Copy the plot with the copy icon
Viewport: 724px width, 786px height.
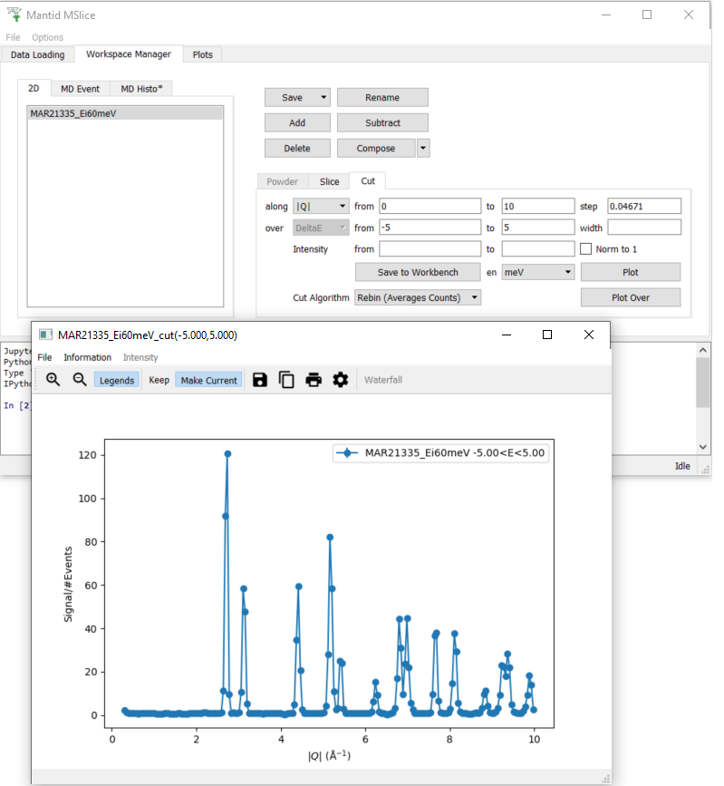click(286, 380)
